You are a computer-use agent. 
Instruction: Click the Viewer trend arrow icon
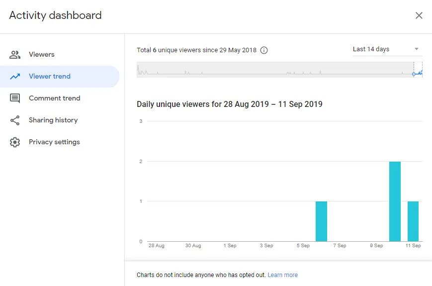pos(15,76)
